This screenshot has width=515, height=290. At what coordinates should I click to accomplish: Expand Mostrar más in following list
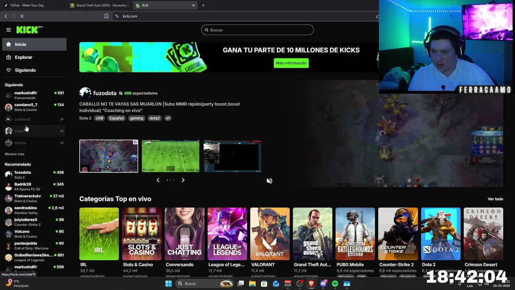tap(14, 154)
